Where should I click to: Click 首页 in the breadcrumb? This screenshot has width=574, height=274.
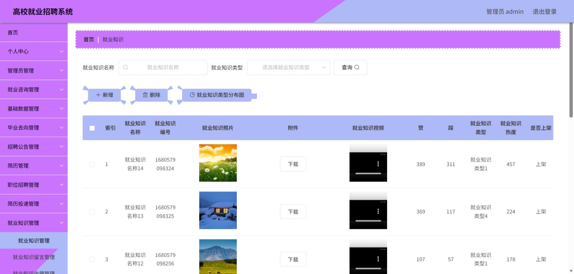[x=89, y=39]
